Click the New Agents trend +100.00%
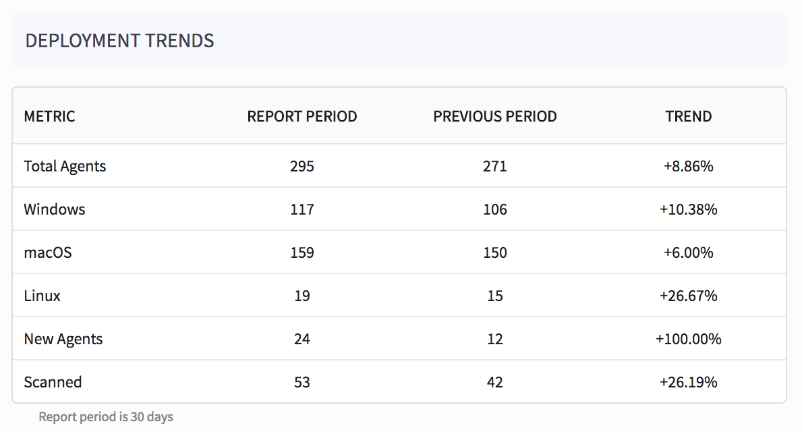Viewport: 802px width, 432px height. [688, 339]
